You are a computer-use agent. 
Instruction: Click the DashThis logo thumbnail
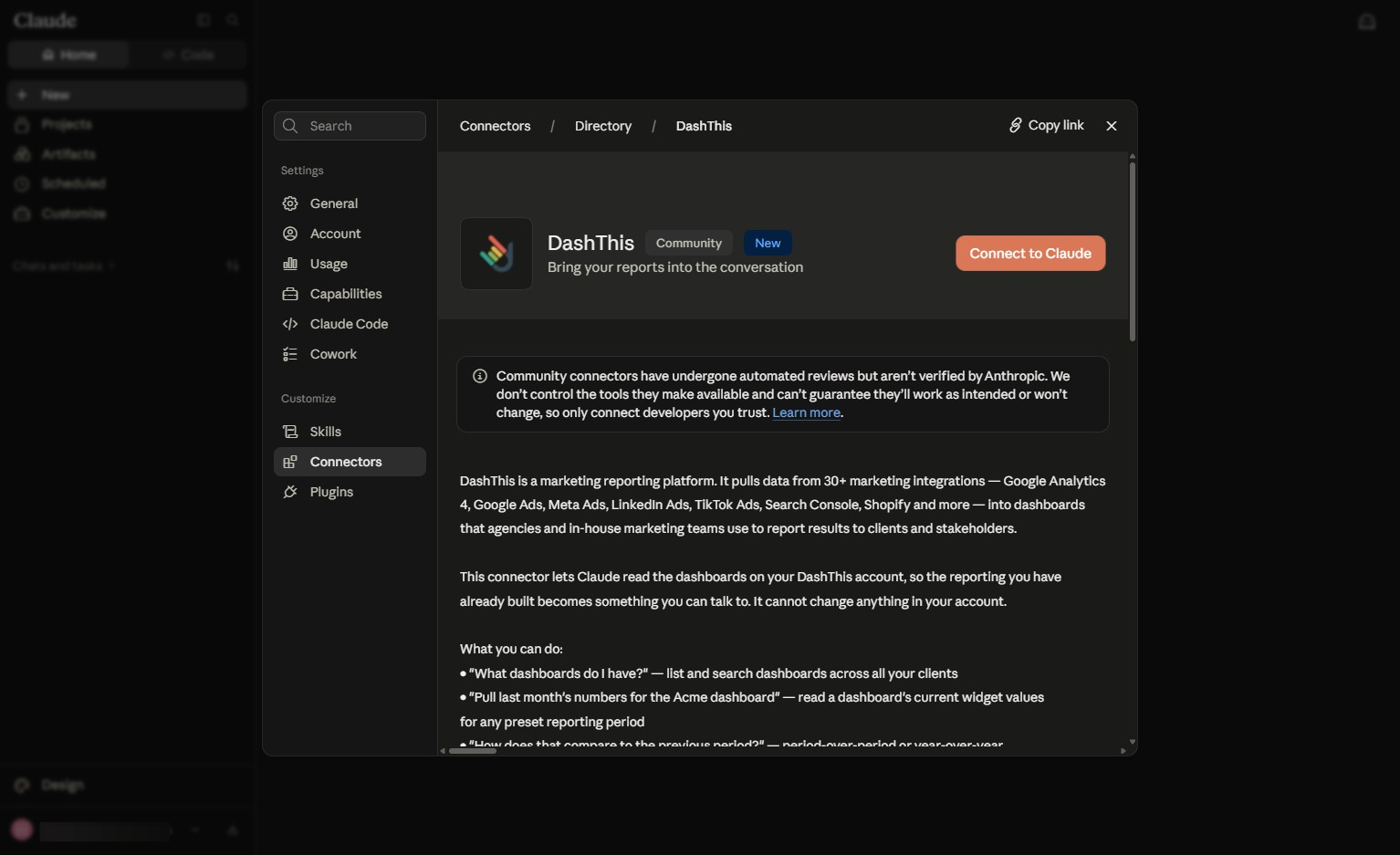coord(496,254)
